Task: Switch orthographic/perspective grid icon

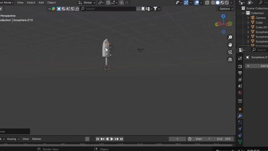Action: tap(230, 60)
